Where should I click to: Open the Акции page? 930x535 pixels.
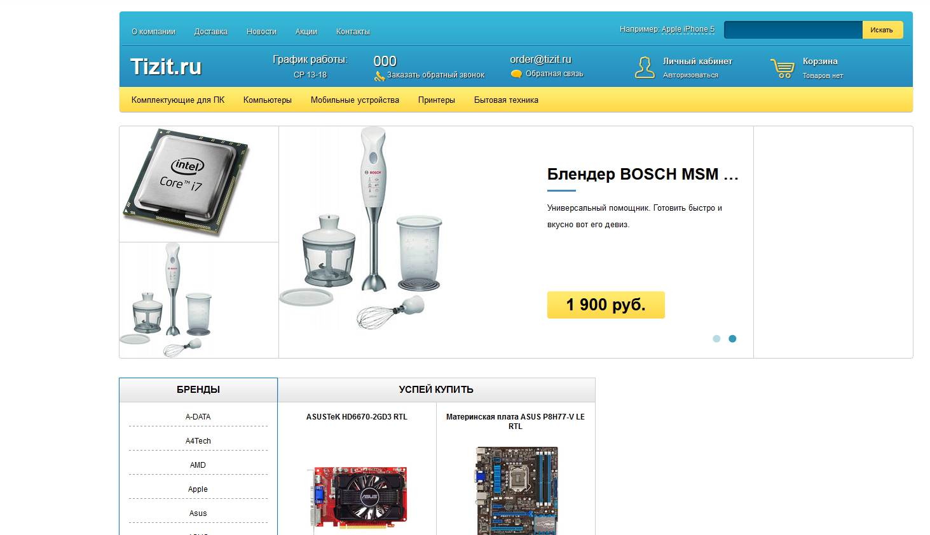[306, 32]
